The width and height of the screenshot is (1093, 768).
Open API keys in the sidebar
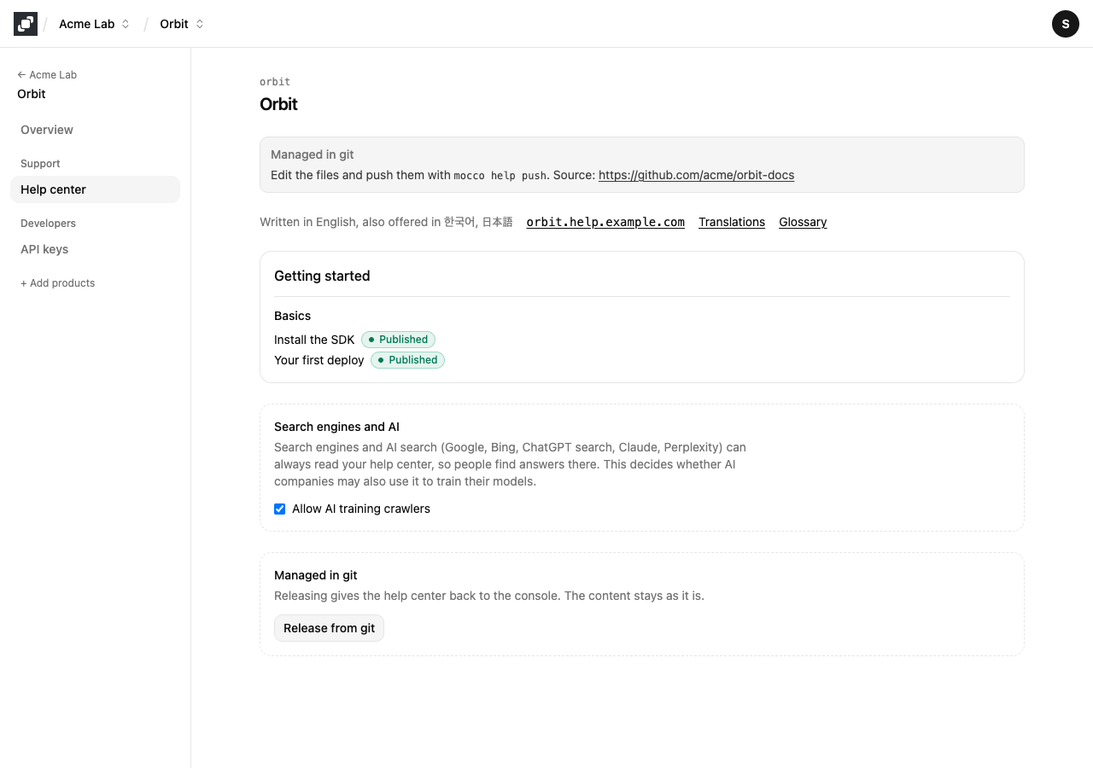[x=95, y=249]
